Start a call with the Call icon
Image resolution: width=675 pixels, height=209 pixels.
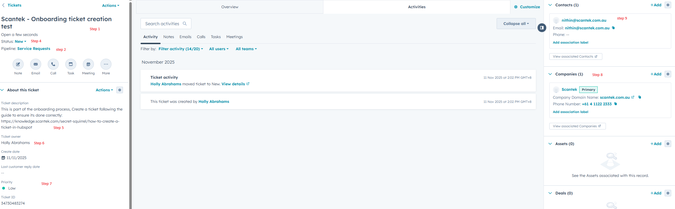(x=53, y=64)
